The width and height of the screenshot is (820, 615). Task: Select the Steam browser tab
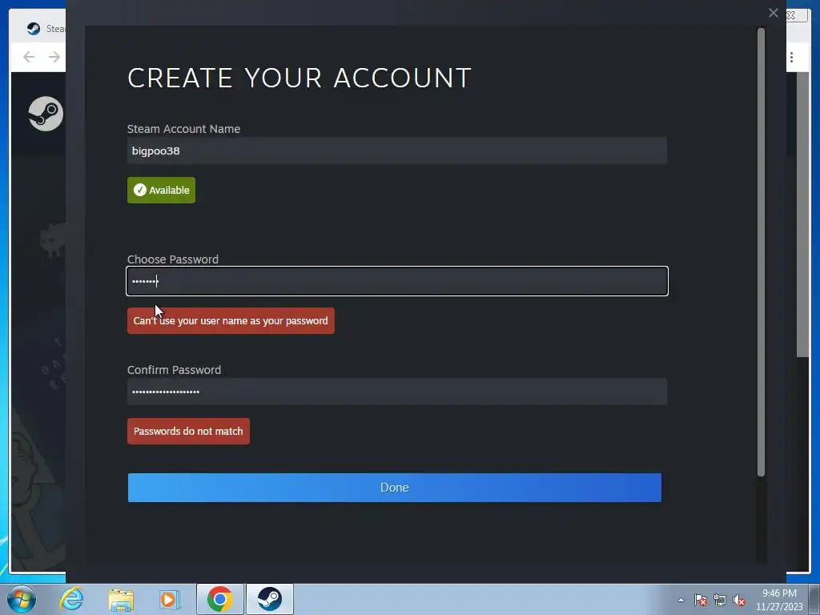coord(46,28)
